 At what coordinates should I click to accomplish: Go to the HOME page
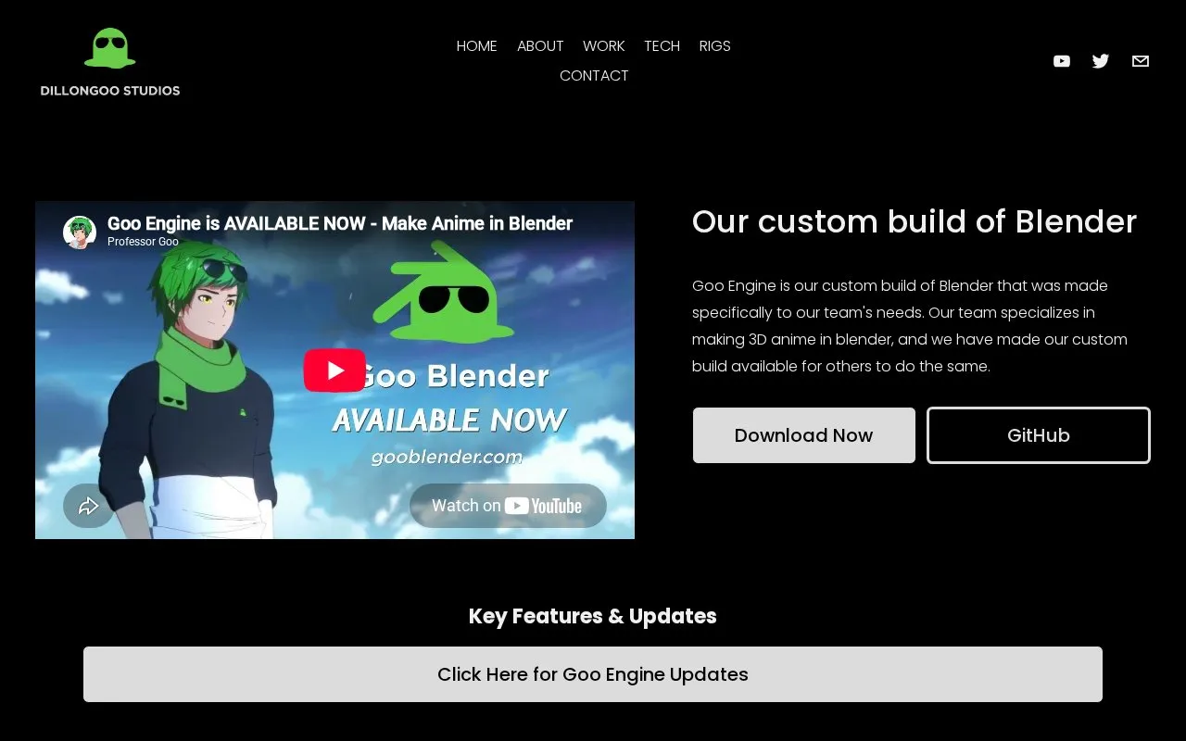click(477, 46)
